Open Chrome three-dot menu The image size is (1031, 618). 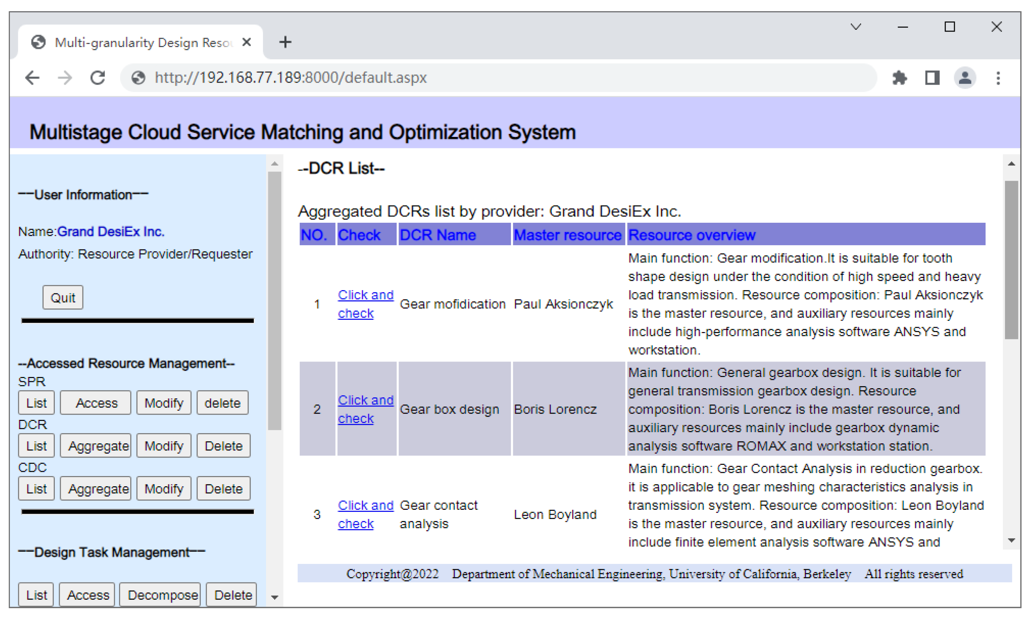click(x=998, y=78)
